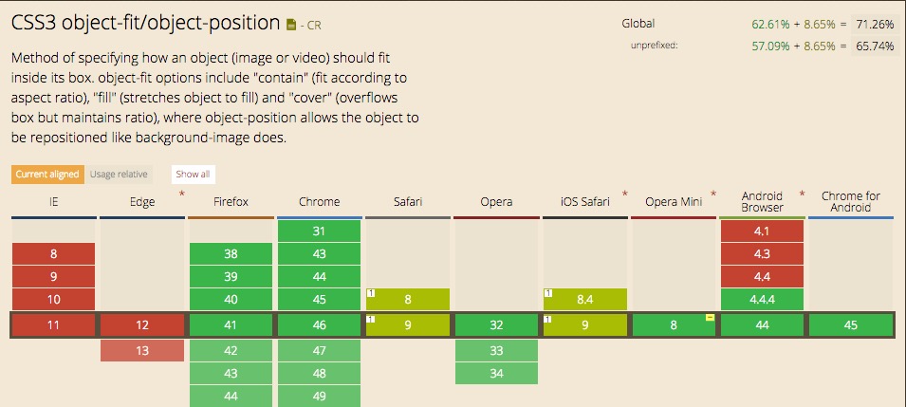Image resolution: width=906 pixels, height=407 pixels.
Task: Click the red asterisk next to Android Browser
Action: coord(802,194)
